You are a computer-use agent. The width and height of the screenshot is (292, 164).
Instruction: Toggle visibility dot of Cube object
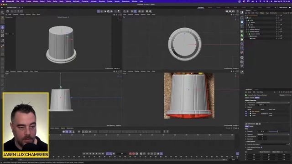pos(277,38)
